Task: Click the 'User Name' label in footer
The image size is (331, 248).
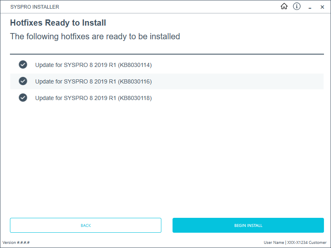Action: click(273, 243)
